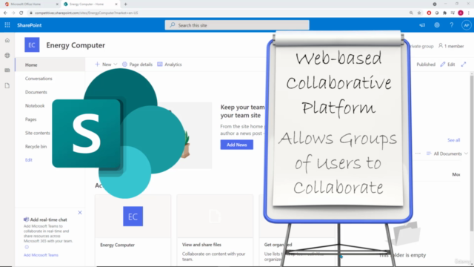Viewport: 474px width, 267px height.
Task: Open Pages in site navigation
Action: pyautogui.click(x=31, y=119)
